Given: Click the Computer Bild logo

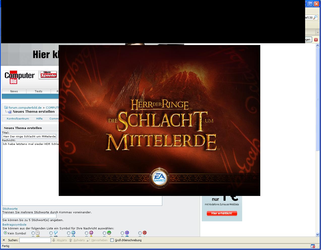Looking at the screenshot, I should pos(19,77).
